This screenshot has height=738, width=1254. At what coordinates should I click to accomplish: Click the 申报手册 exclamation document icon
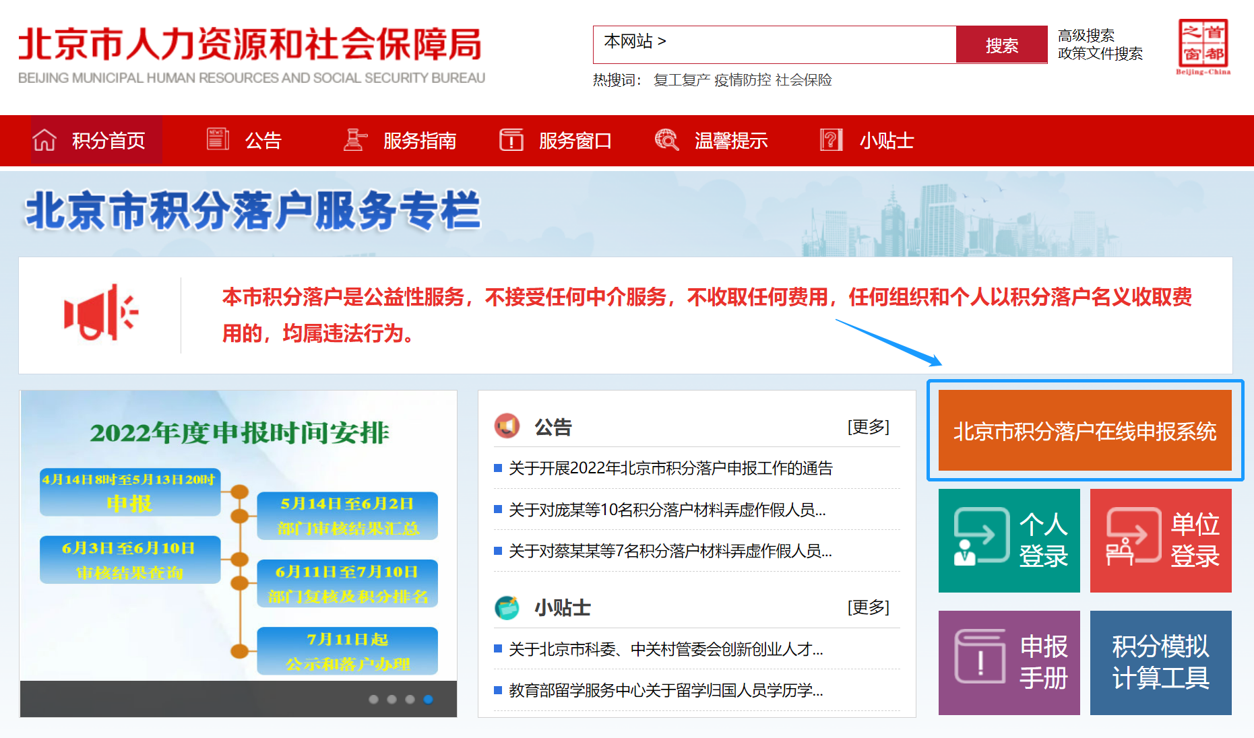coord(980,657)
